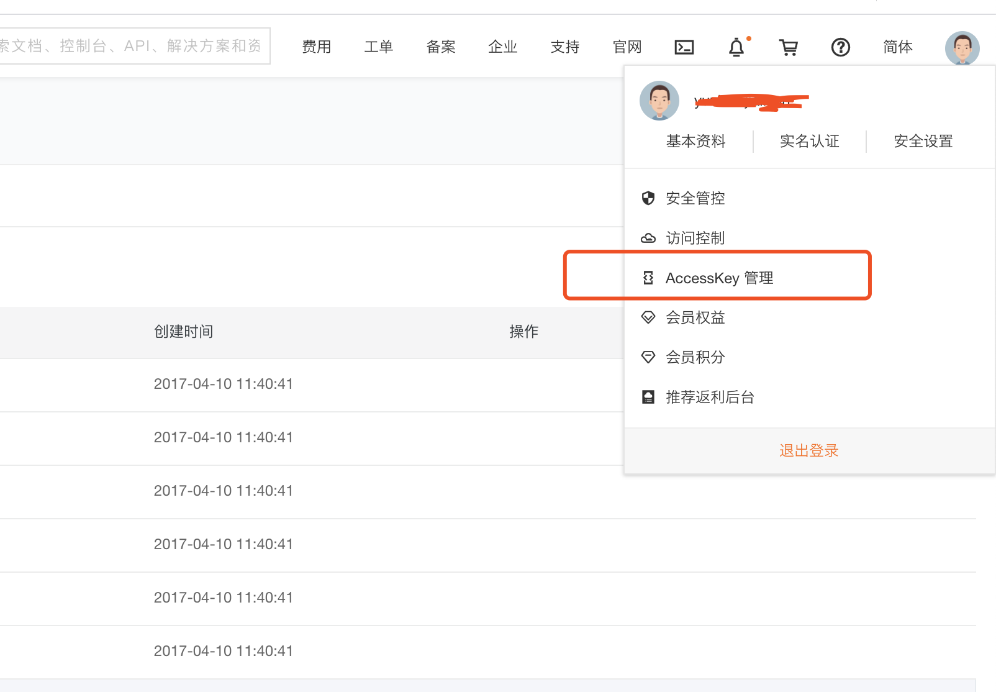Image resolution: width=996 pixels, height=692 pixels.
Task: Click the 创建时间 column header
Action: tap(184, 332)
